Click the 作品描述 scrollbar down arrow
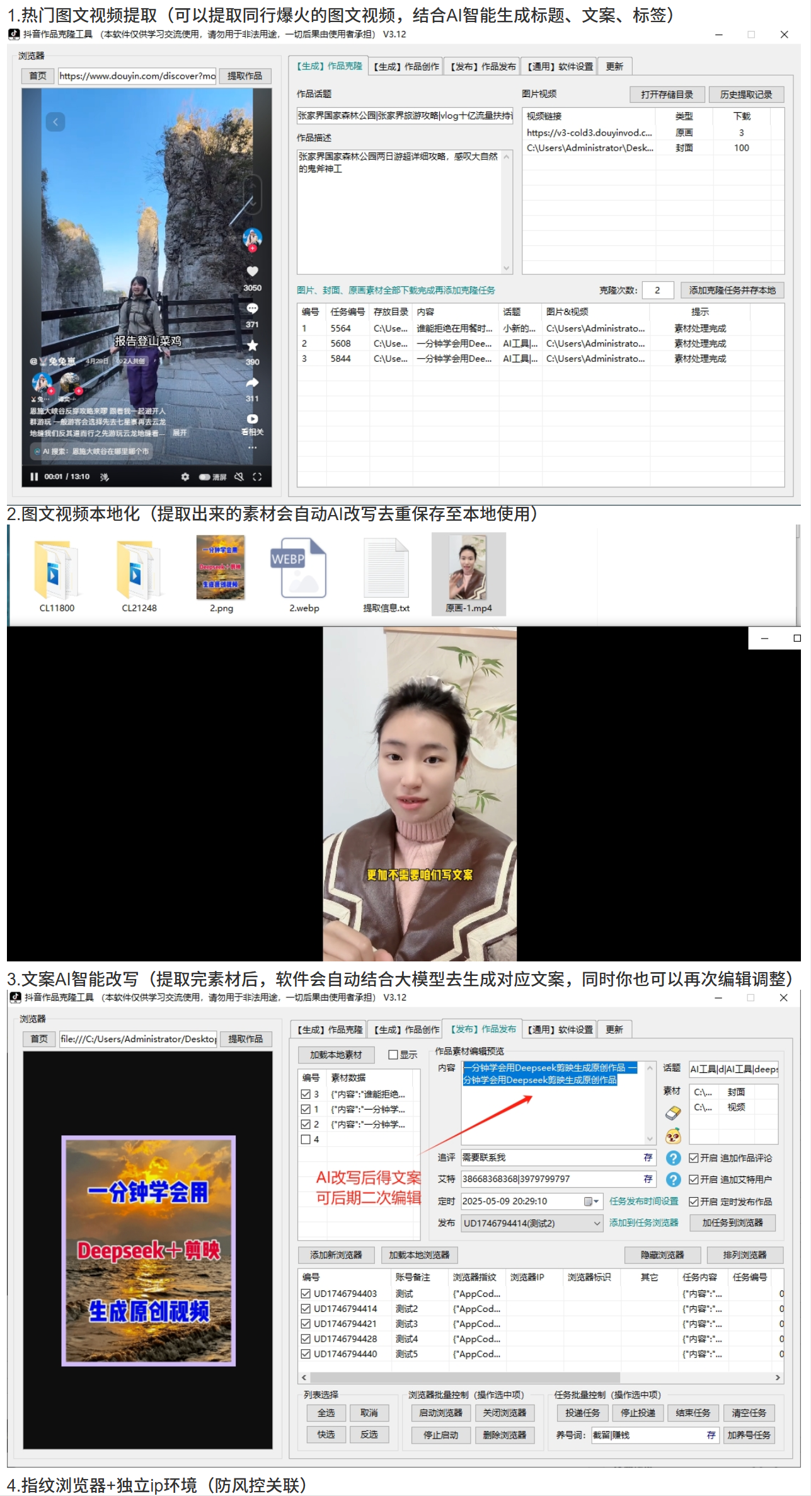 506,269
